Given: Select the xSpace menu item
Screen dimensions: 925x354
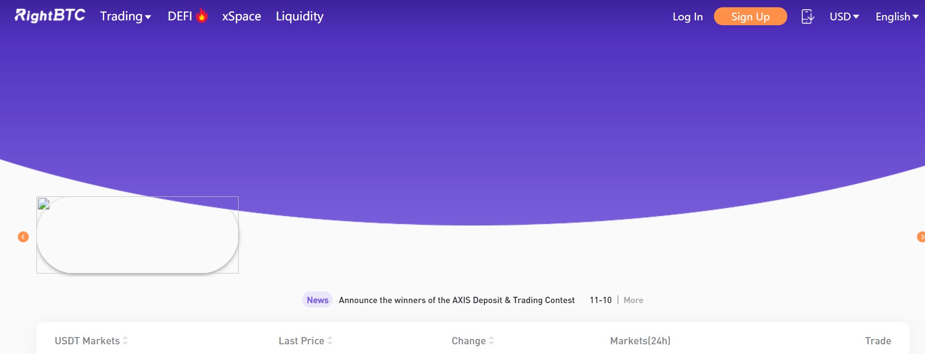Looking at the screenshot, I should [x=241, y=16].
